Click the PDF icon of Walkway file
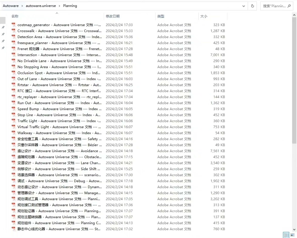This screenshot has width=297, height=238. [14, 133]
